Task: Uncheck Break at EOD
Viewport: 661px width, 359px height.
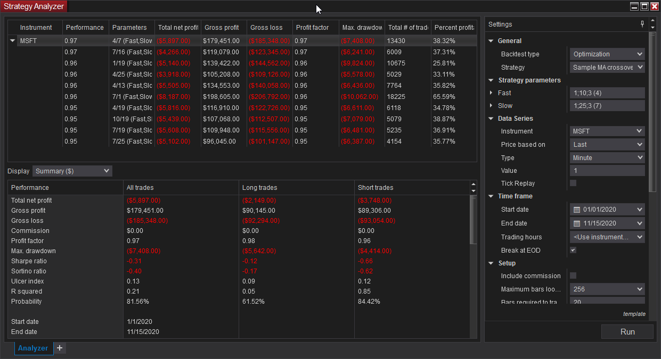Action: [573, 250]
